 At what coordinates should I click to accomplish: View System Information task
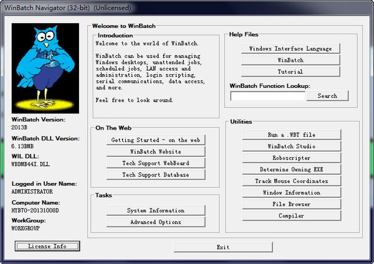(156, 210)
